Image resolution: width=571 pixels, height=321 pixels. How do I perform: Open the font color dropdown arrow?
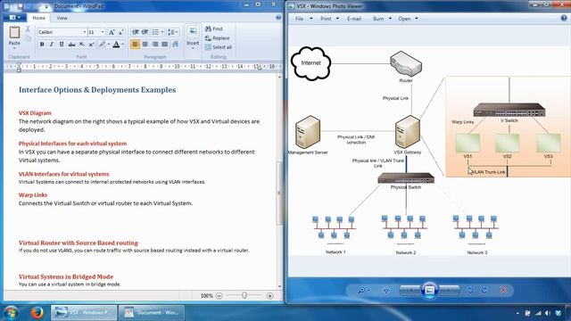123,45
